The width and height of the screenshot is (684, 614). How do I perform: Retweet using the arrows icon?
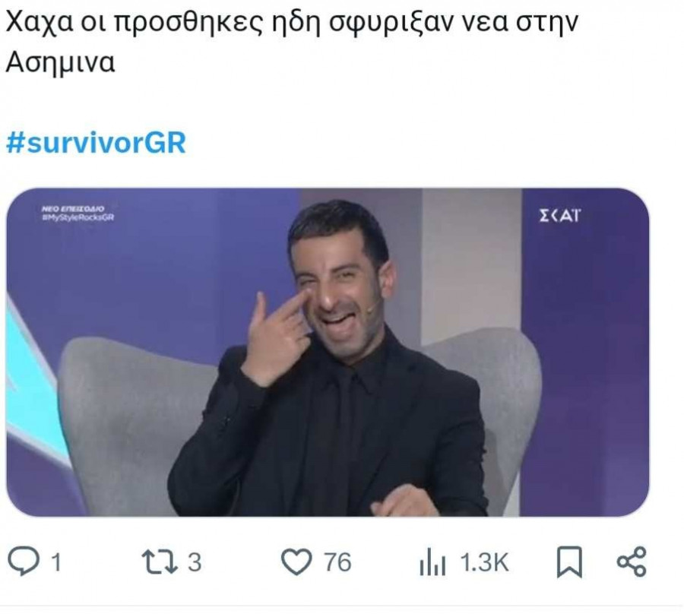160,562
